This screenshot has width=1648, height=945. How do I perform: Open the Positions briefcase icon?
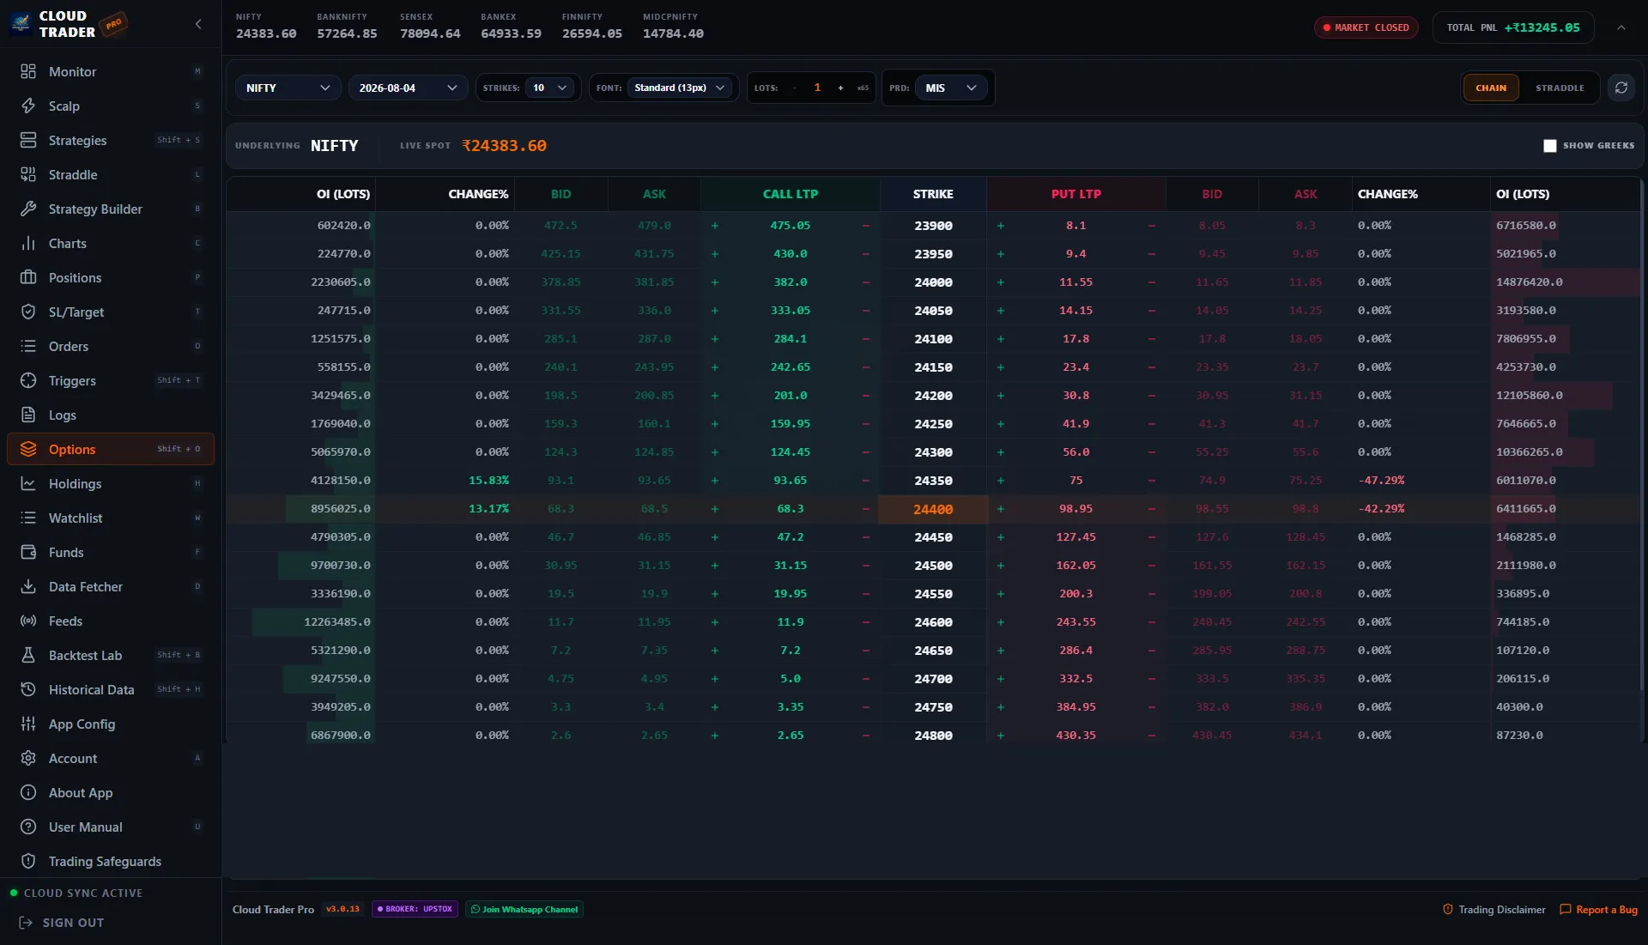(x=28, y=277)
